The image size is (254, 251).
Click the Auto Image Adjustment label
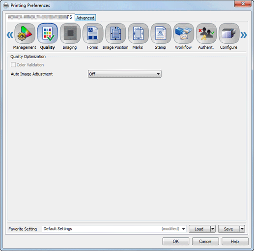click(32, 74)
